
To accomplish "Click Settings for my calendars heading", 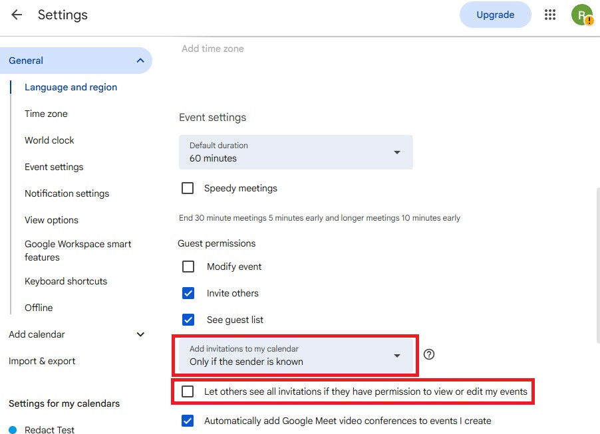I will pos(64,403).
